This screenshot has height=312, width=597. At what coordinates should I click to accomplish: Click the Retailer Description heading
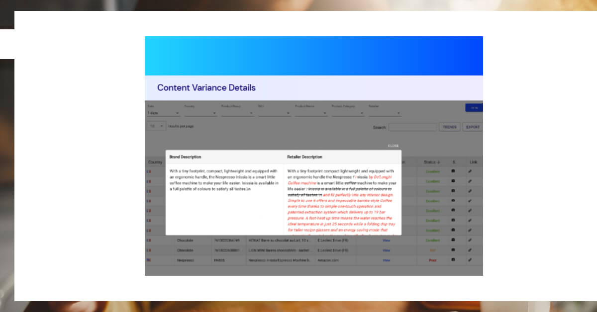[x=304, y=157]
